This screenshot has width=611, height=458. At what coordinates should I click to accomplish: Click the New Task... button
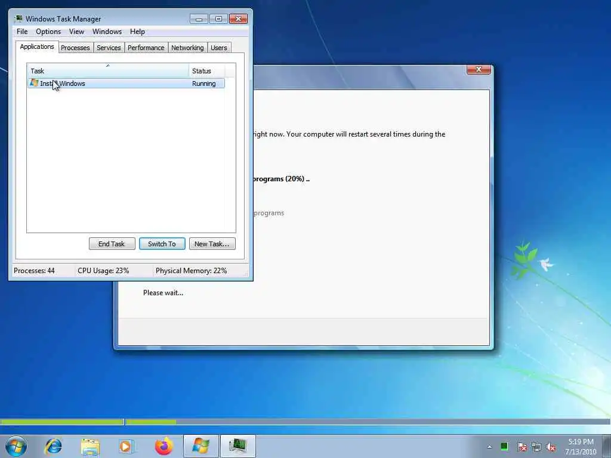[x=212, y=244]
